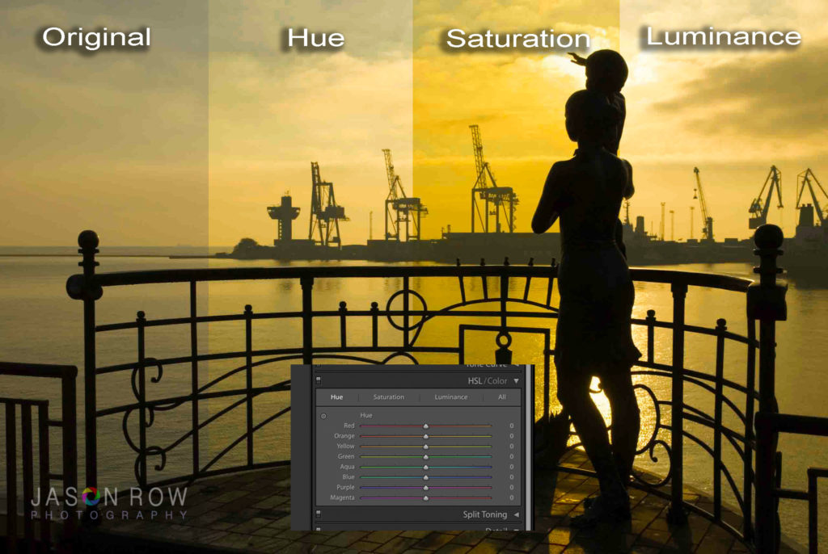Click the 'Blue' slider label
Screen dimensions: 828x554
click(x=349, y=477)
